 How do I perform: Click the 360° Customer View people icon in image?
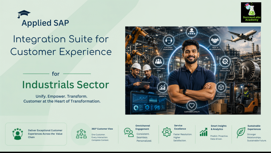(158, 61)
